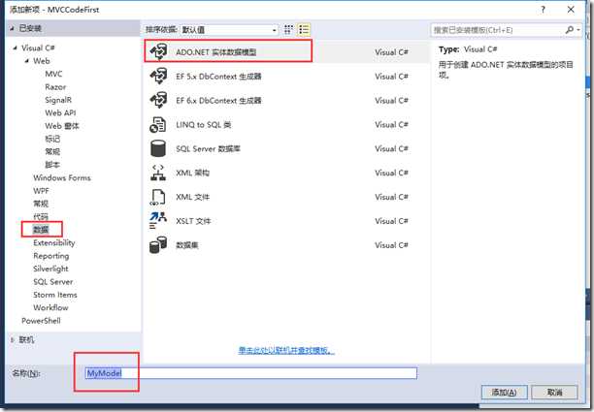Image resolution: width=594 pixels, height=412 pixels.
Task: Select 代码 category
Action: coord(41,216)
